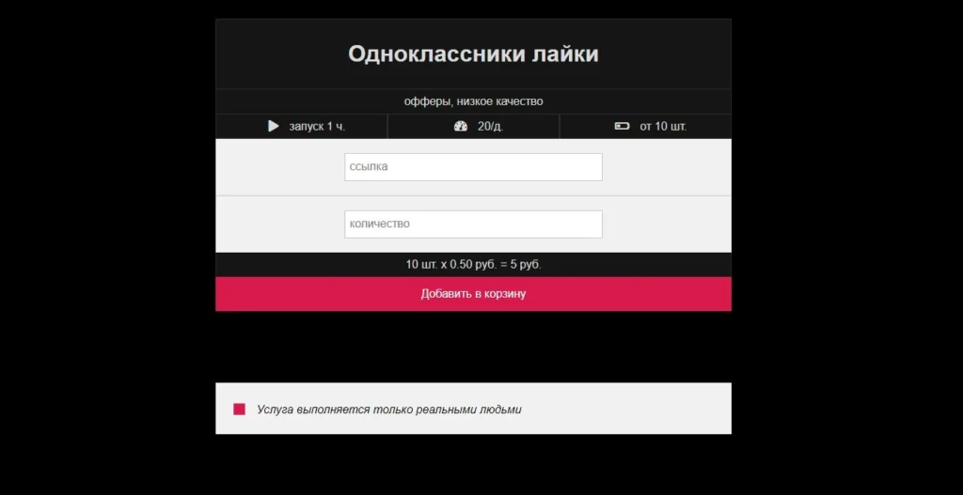963x495 pixels.
Task: Click the запуск 1 ч. label
Action: (317, 127)
